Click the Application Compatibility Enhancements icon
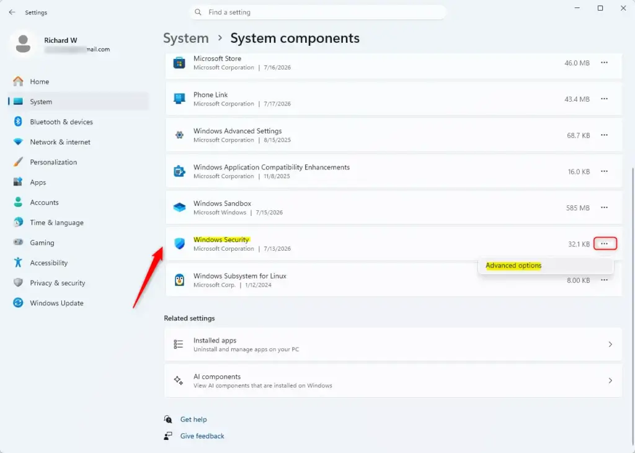635x453 pixels. (179, 171)
